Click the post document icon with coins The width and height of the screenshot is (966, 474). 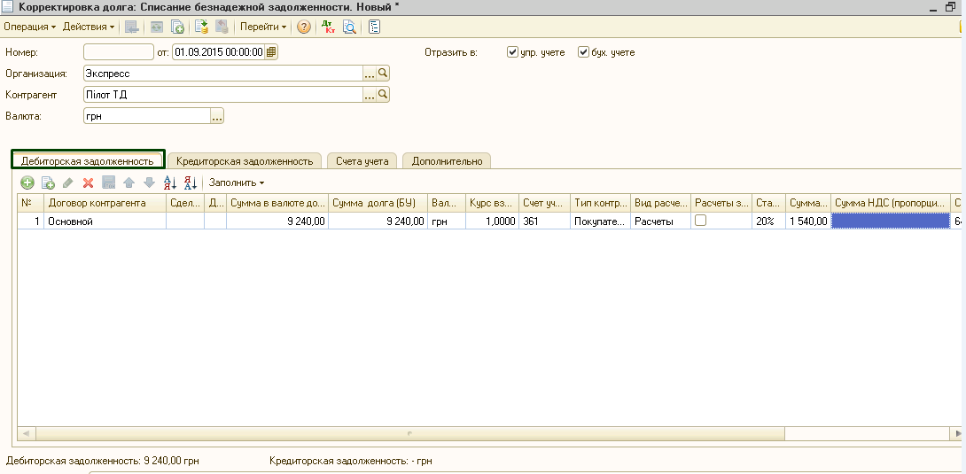point(201,27)
